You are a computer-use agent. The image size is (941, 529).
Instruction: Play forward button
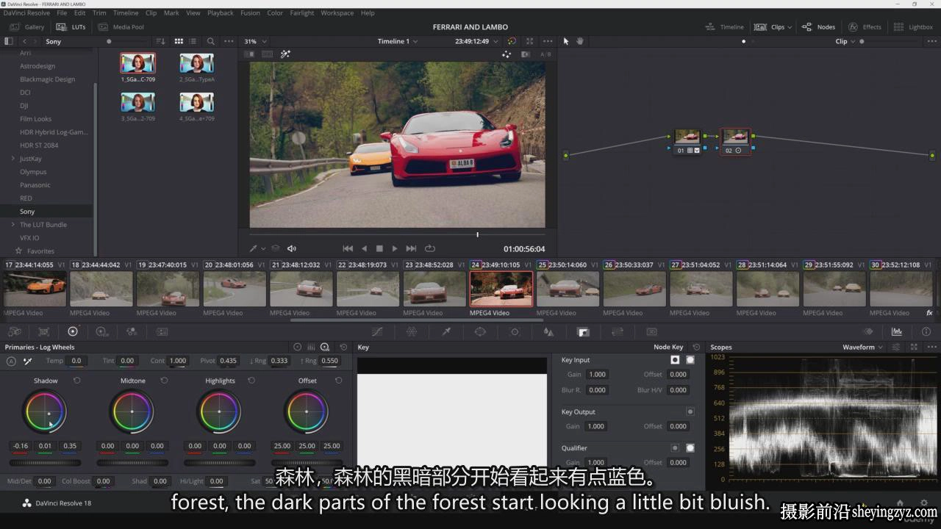395,248
